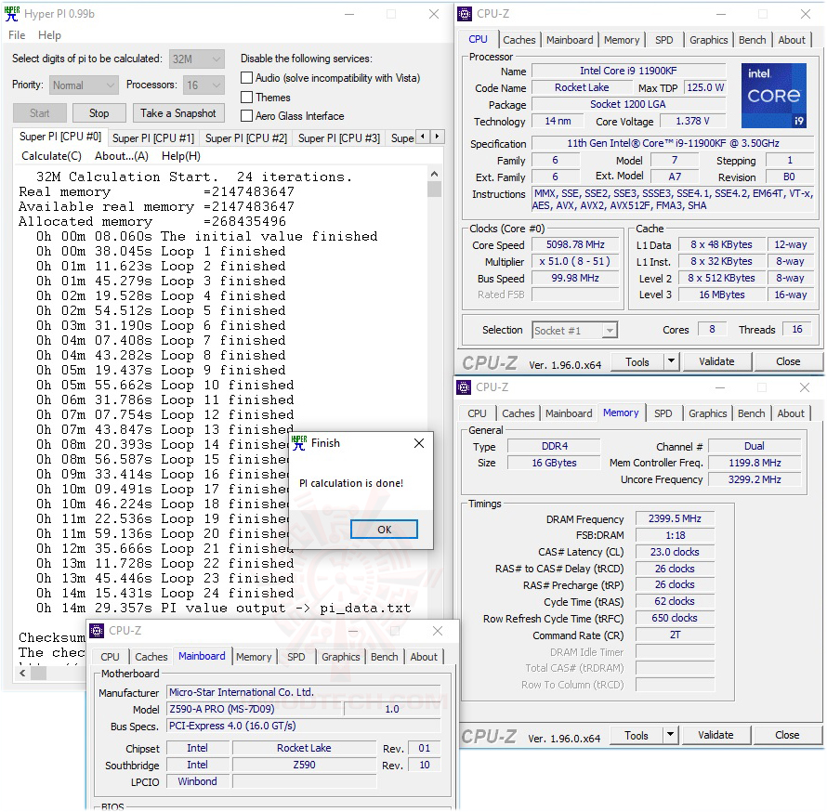Click Validate in top CPU-Z window
The height and width of the screenshot is (812, 827).
coord(716,361)
